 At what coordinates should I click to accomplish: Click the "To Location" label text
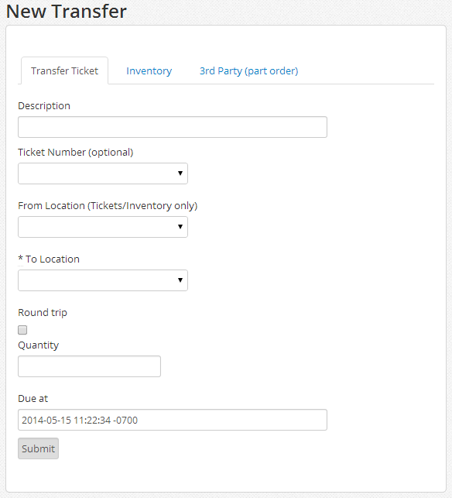coord(53,259)
